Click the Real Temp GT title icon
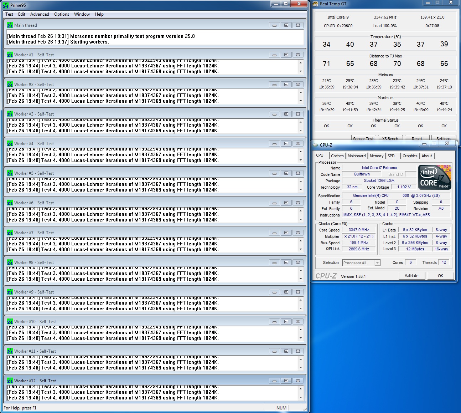 (315, 4)
